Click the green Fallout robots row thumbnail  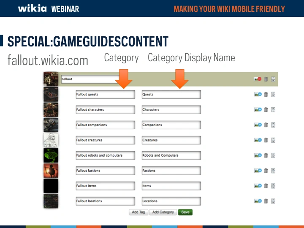click(x=51, y=155)
